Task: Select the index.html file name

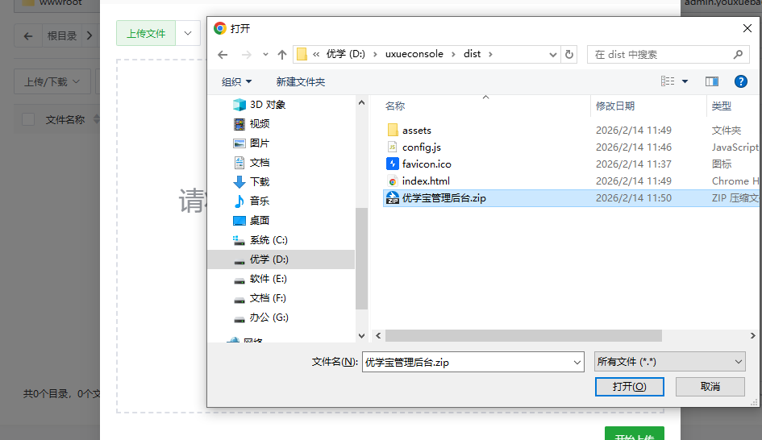Action: pyautogui.click(x=426, y=181)
